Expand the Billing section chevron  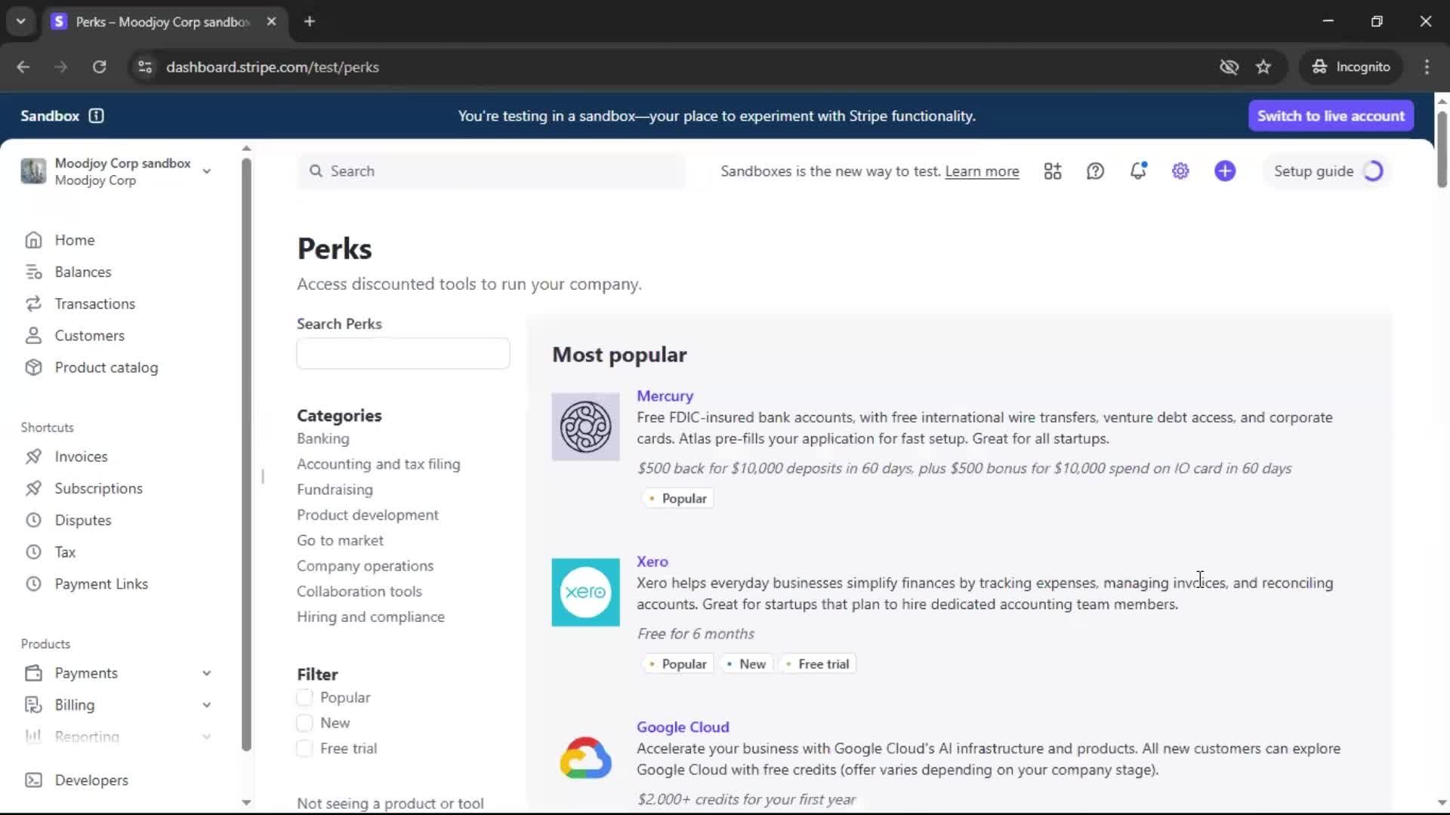206,705
